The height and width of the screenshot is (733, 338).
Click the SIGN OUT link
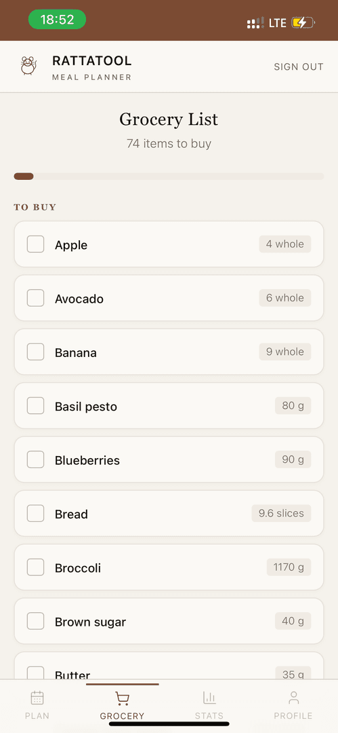(x=299, y=67)
